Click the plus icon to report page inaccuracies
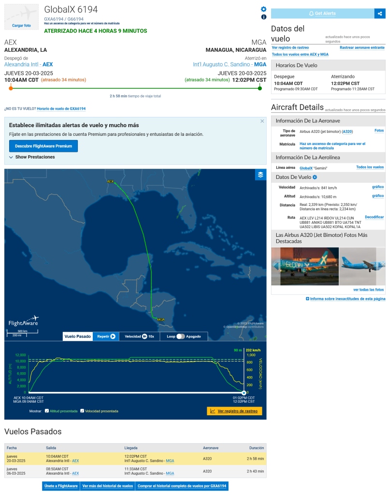This screenshot has width=386, height=495. click(308, 299)
